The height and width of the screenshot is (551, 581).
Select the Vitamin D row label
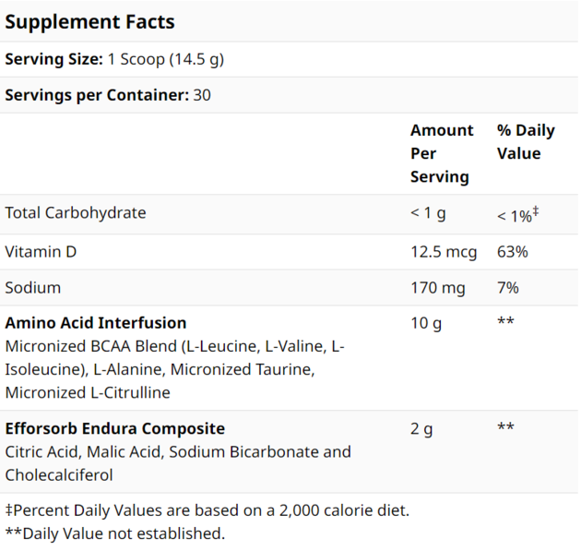(41, 252)
